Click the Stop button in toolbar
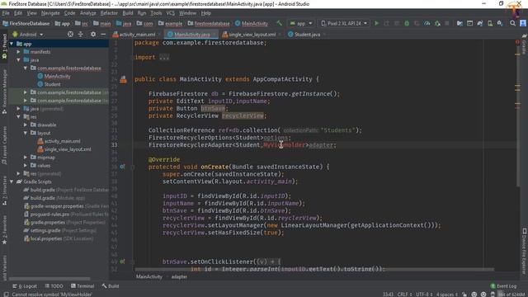The width and height of the screenshot is (528, 297). tap(447, 23)
